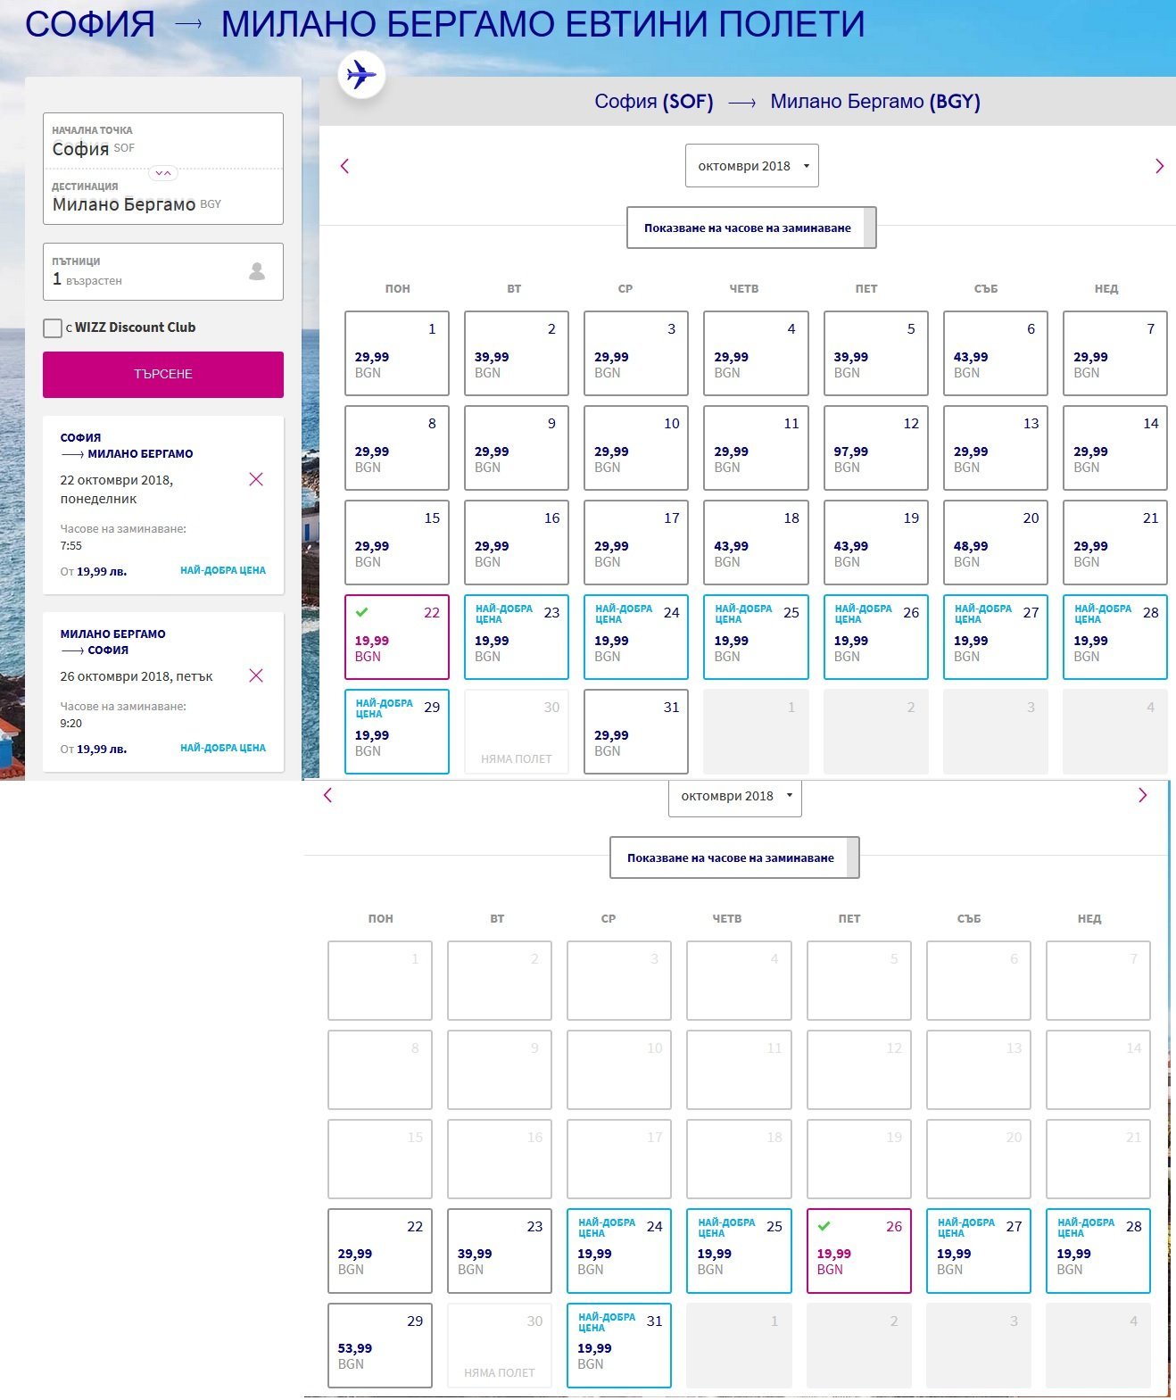Open the outbound октомври 2018 month dropdown

click(751, 166)
